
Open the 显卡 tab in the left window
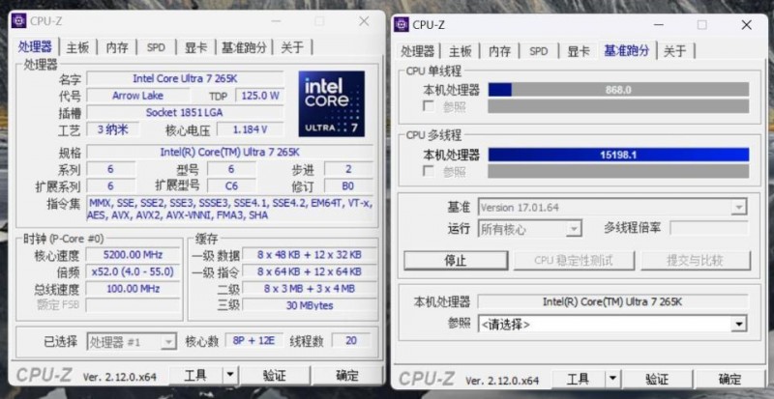coord(196,47)
